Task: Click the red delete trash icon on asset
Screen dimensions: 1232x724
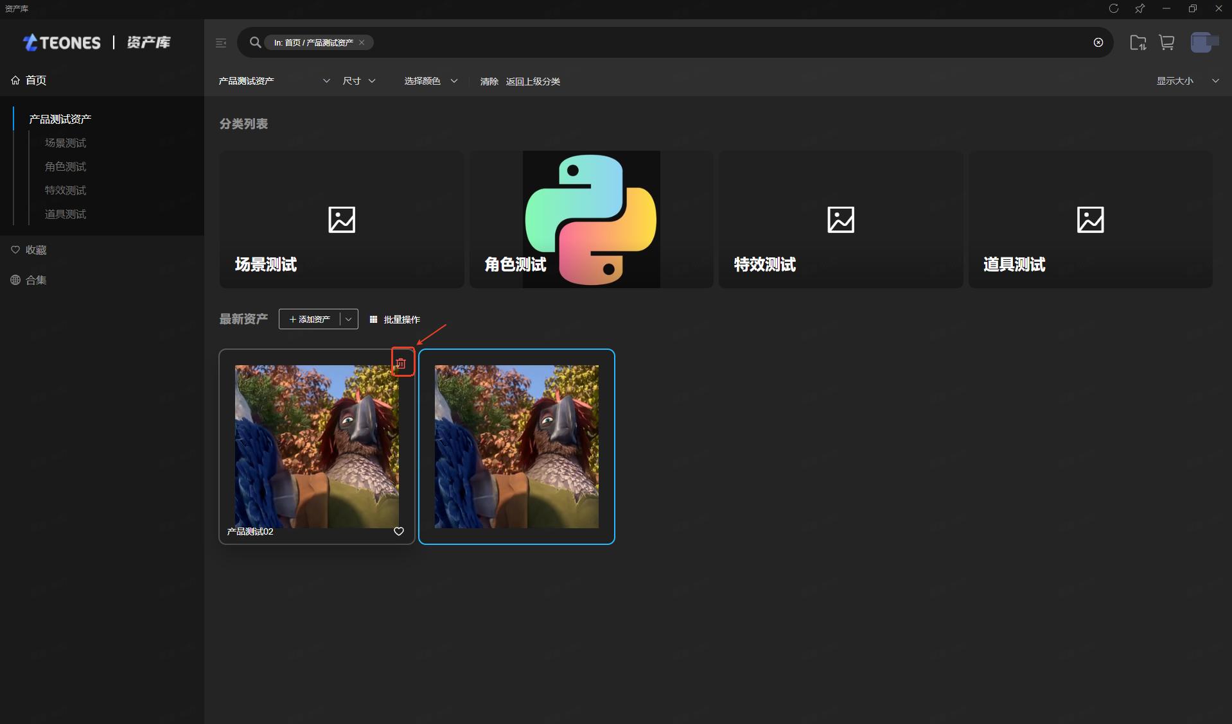Action: (x=401, y=363)
